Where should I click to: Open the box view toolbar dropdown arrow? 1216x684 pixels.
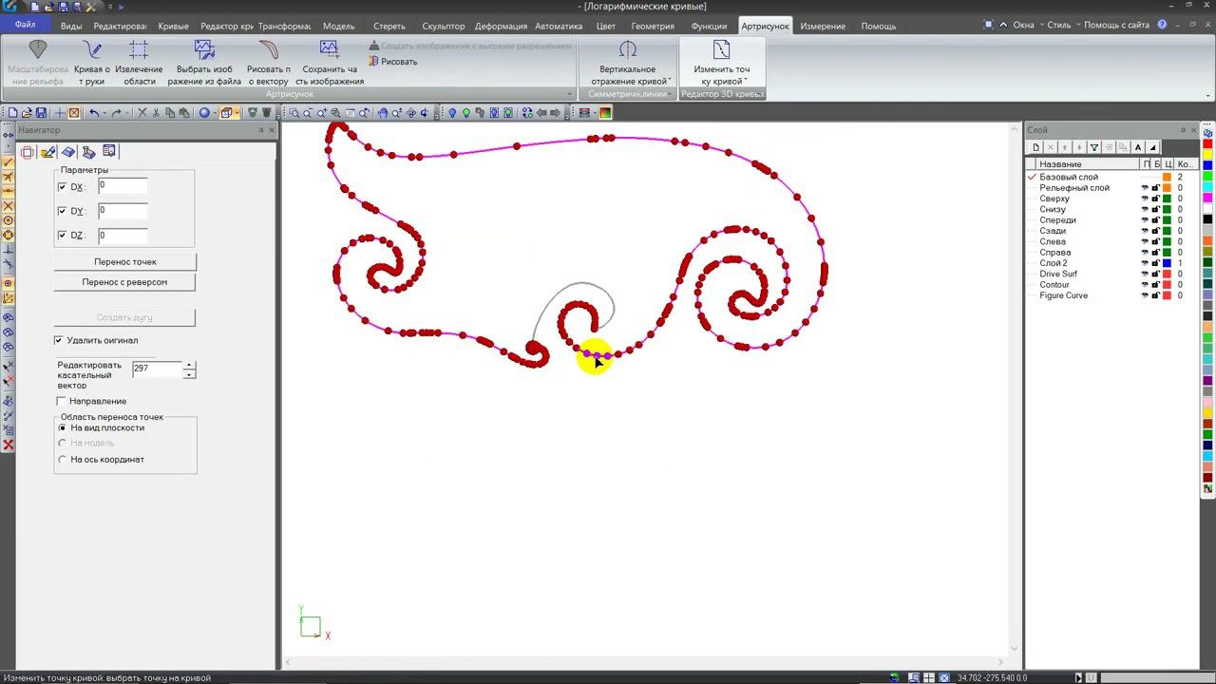(x=238, y=113)
